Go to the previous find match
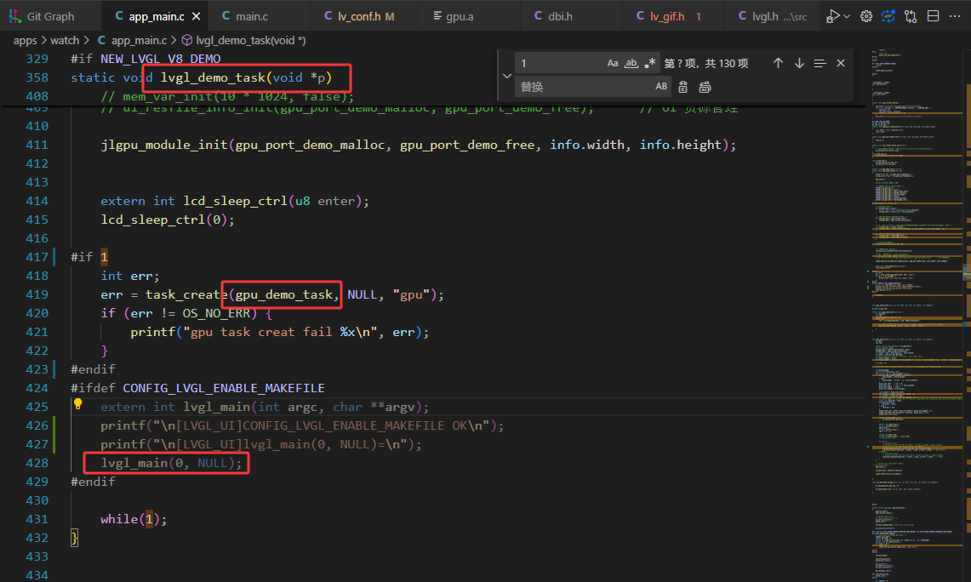Screen dimensions: 971x582 tap(779, 63)
